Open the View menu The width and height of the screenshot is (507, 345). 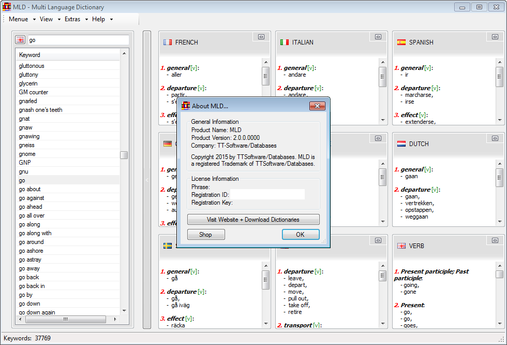pos(46,19)
